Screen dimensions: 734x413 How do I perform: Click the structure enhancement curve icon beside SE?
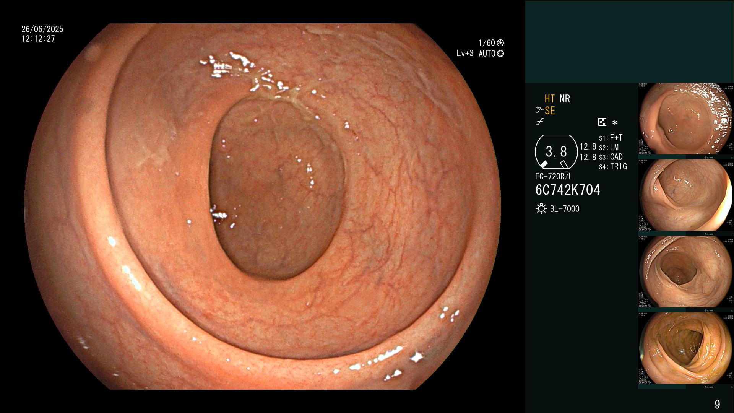coord(539,111)
